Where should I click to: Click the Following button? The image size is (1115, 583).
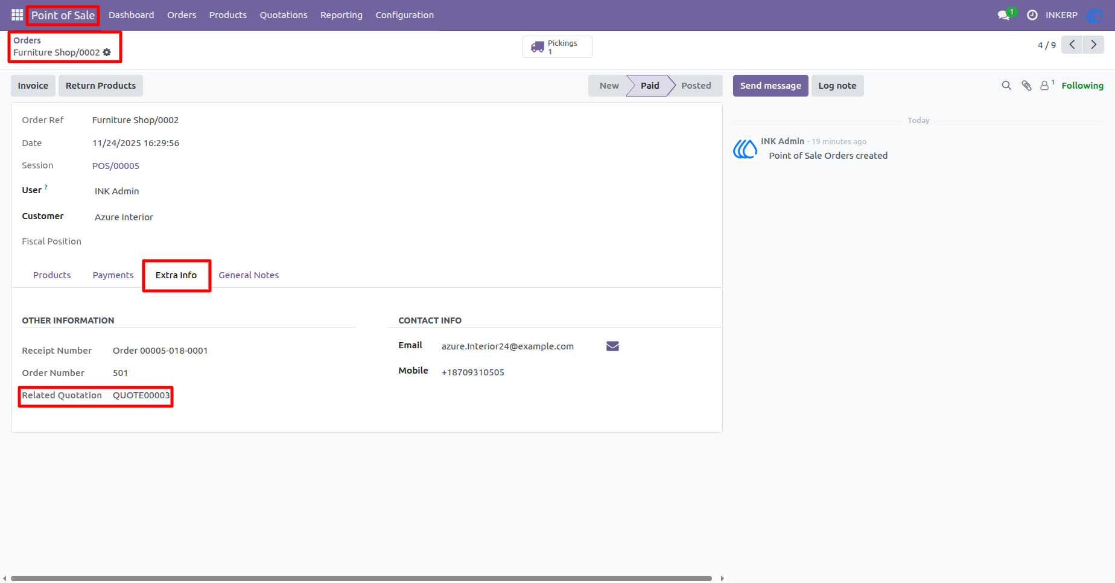[x=1082, y=86]
